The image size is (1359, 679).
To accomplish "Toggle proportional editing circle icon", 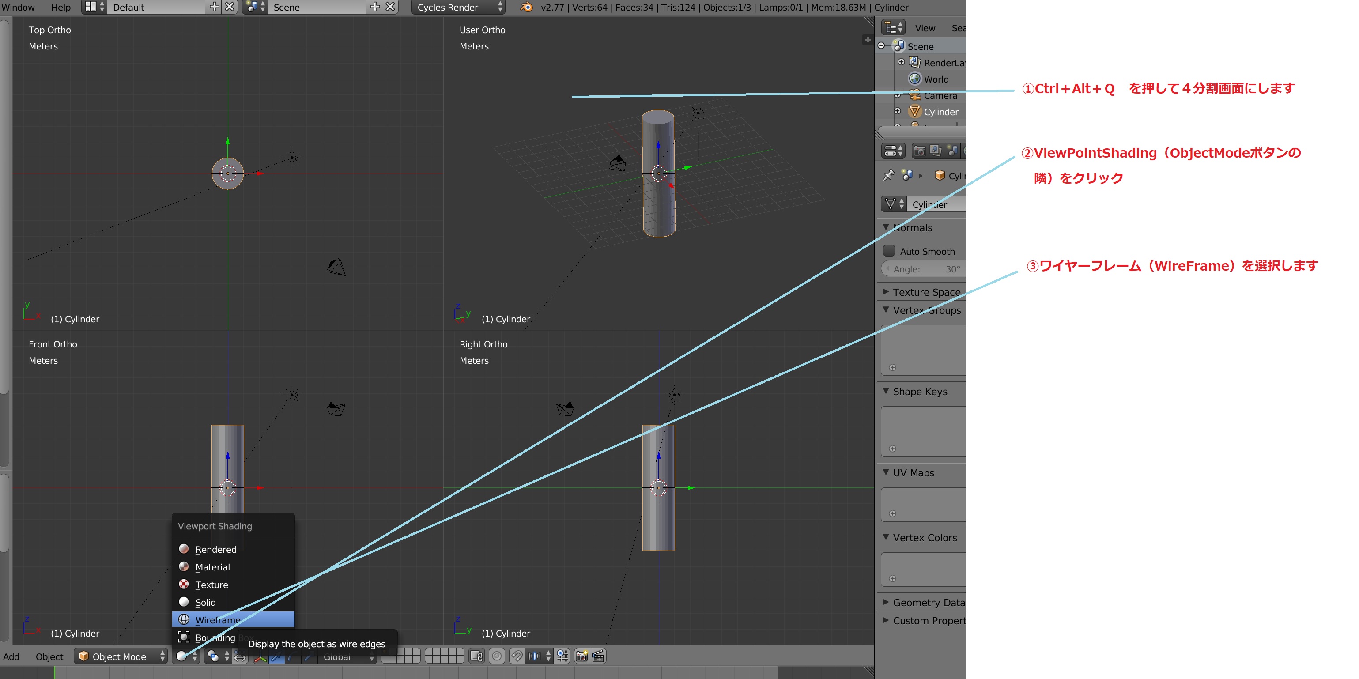I will [496, 656].
